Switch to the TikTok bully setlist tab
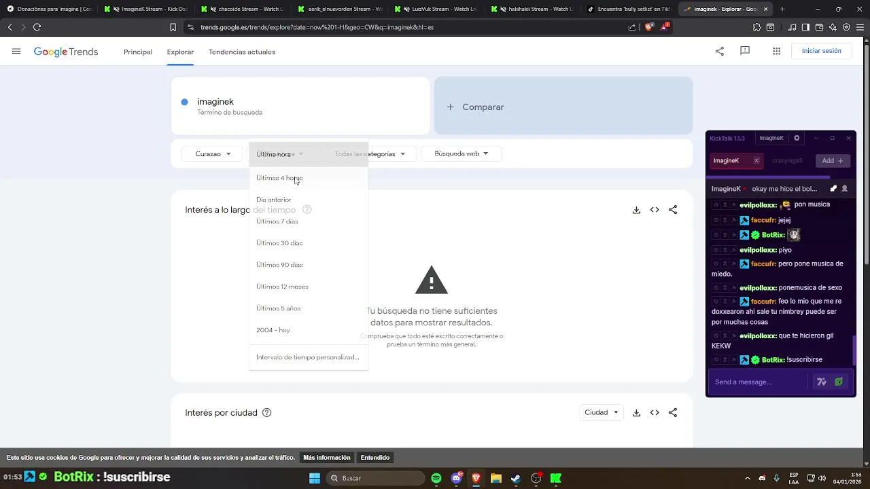The image size is (870, 489). pyautogui.click(x=629, y=9)
